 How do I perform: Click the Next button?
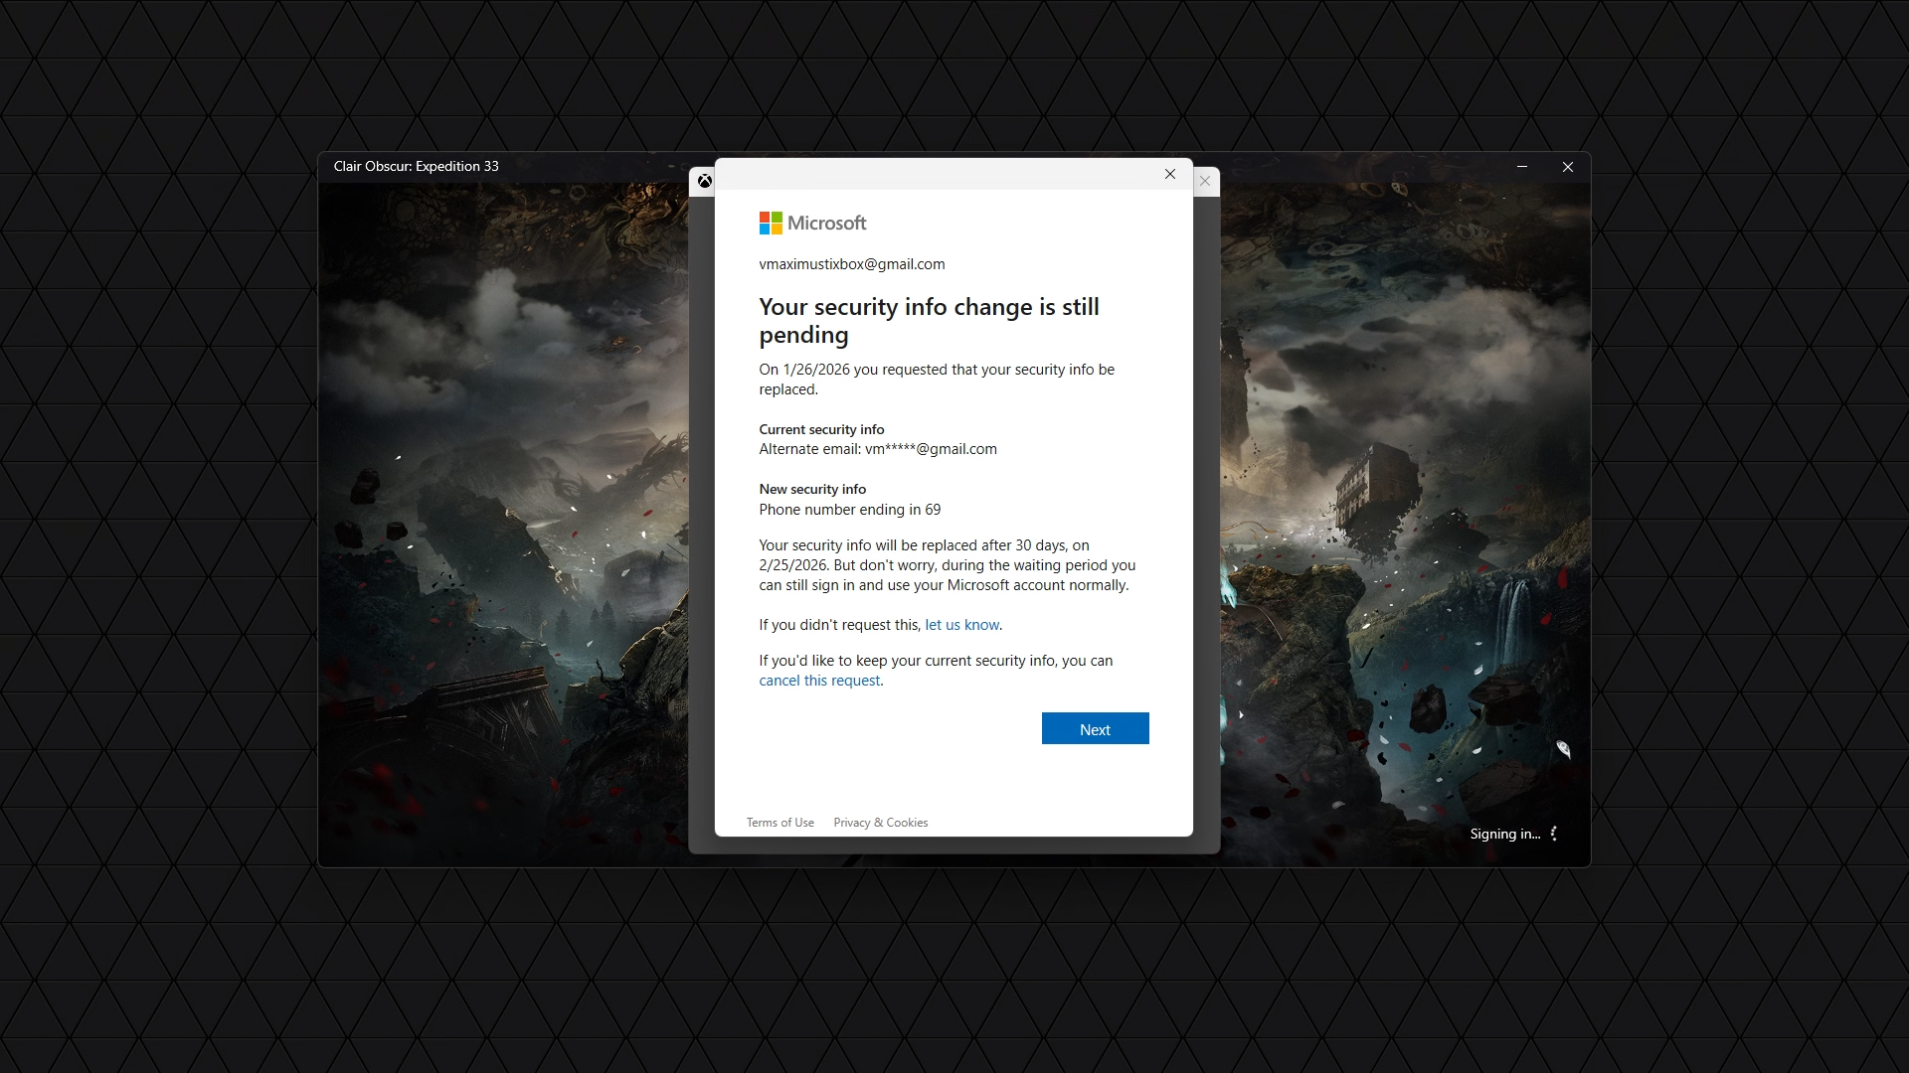click(x=1095, y=728)
